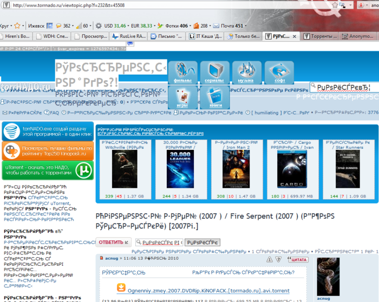Open the Cargo movie poster
Viewport: 379px width, 302px height.
[x=292, y=169]
